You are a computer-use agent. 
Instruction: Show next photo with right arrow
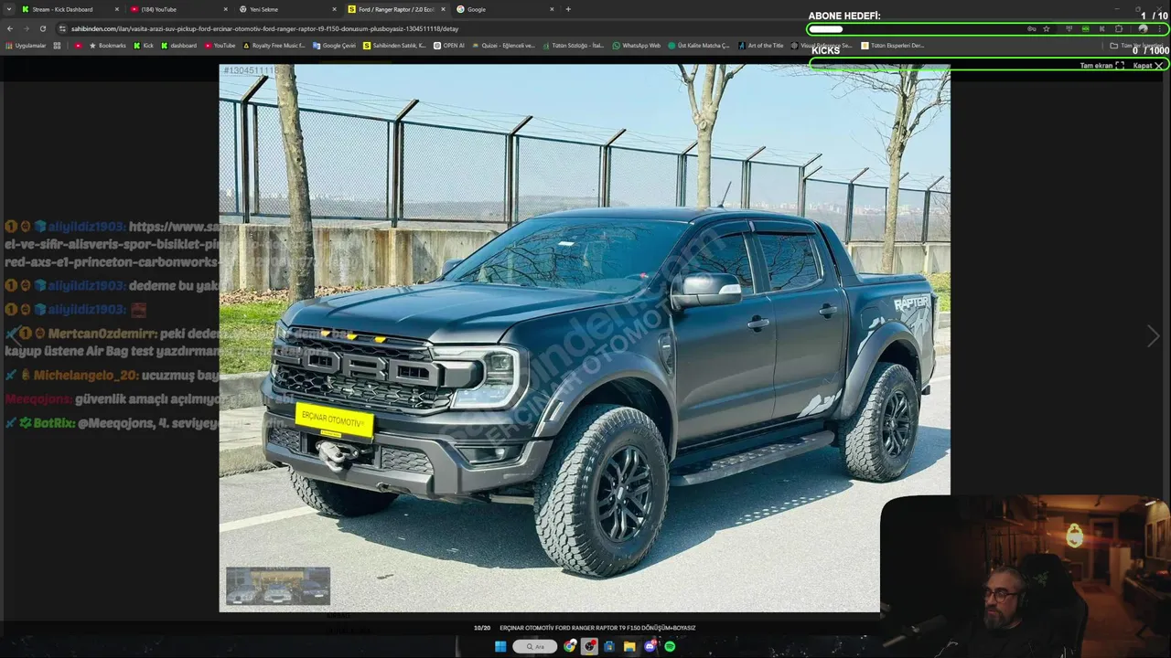1153,336
